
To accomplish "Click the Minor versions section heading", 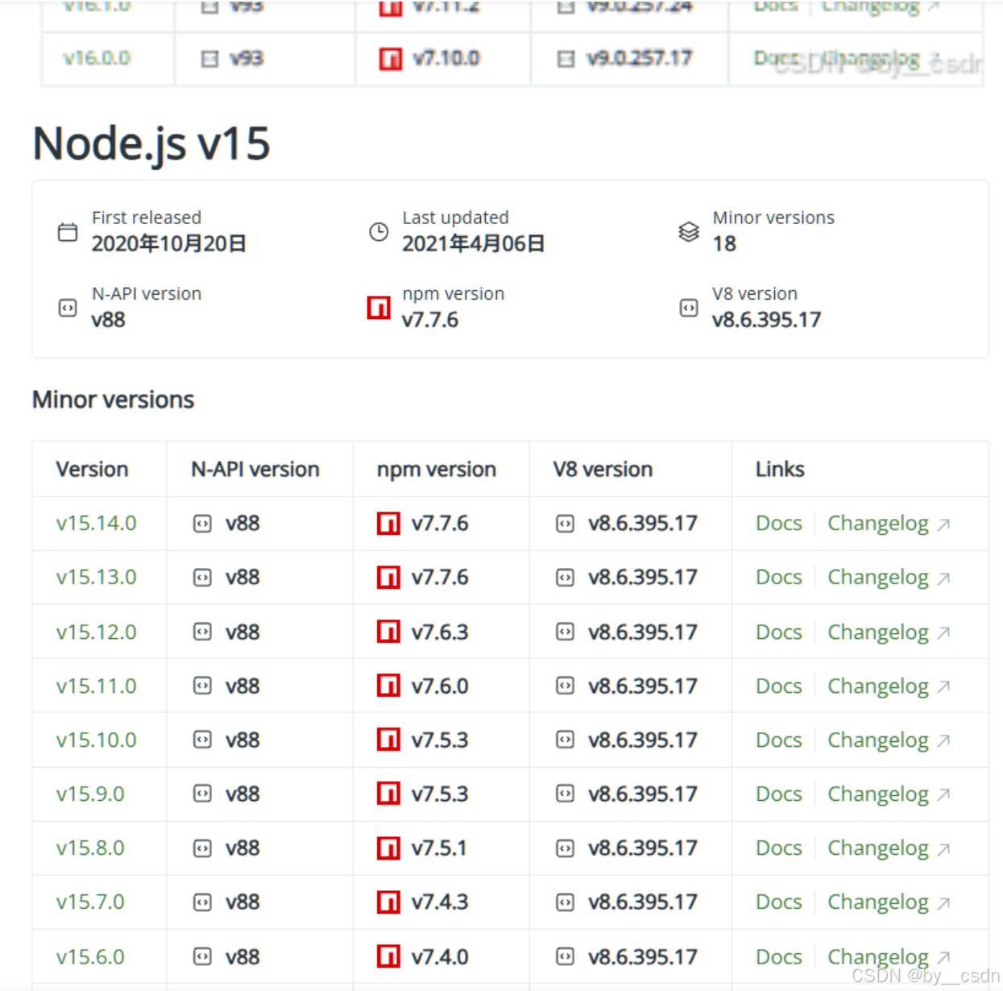I will tap(113, 400).
